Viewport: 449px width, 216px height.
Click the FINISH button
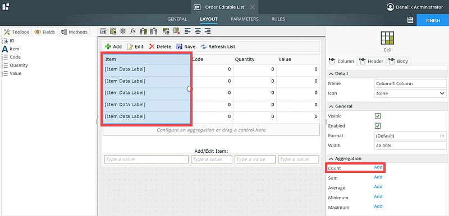coord(433,21)
